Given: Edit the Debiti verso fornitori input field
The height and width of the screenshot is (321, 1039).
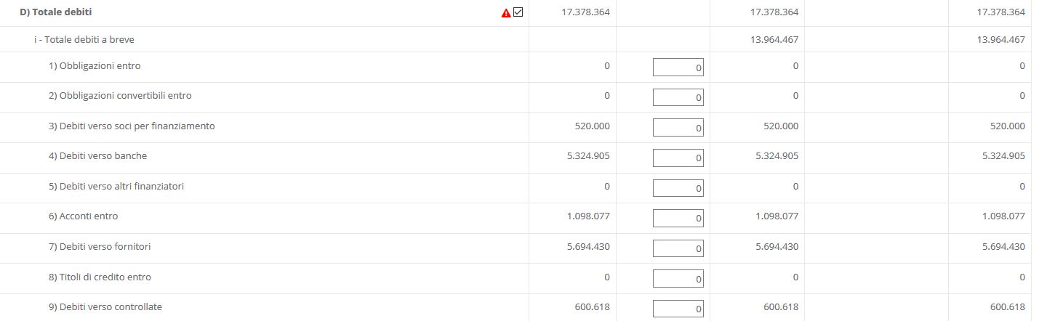Looking at the screenshot, I should point(678,248).
